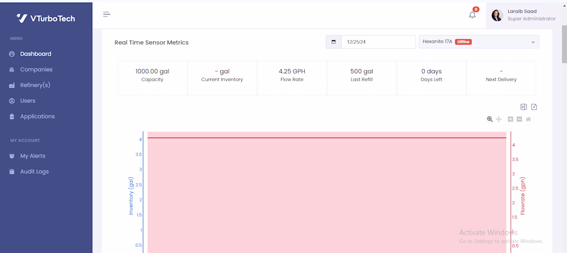Screen dimensions: 567x253
Task: Open the Hexanite 17A sensor dropdown
Action: [x=479, y=42]
